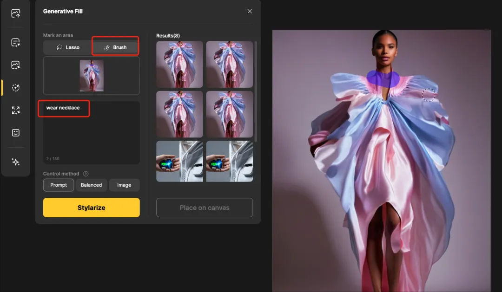The height and width of the screenshot is (292, 502).
Task: Select the Generative Fill sidebar icon
Action: coord(16,88)
